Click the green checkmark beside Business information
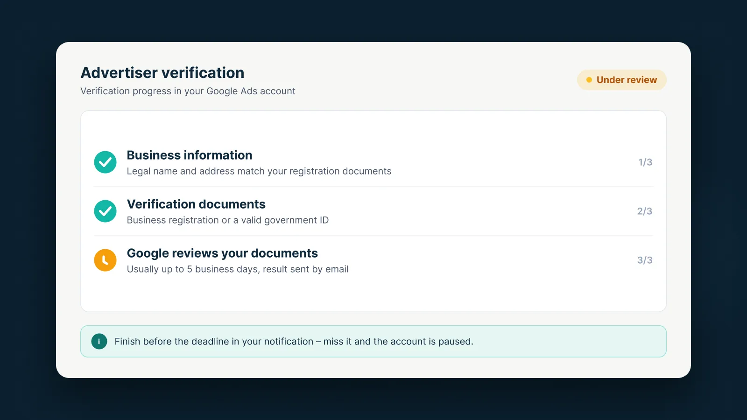 [105, 162]
